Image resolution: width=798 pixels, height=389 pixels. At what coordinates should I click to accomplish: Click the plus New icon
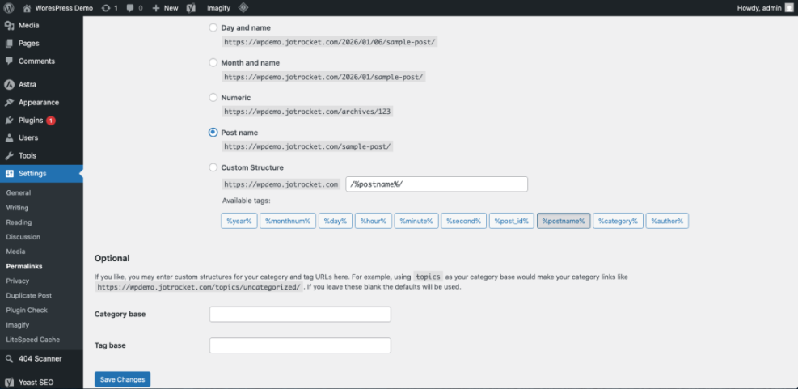coord(156,8)
